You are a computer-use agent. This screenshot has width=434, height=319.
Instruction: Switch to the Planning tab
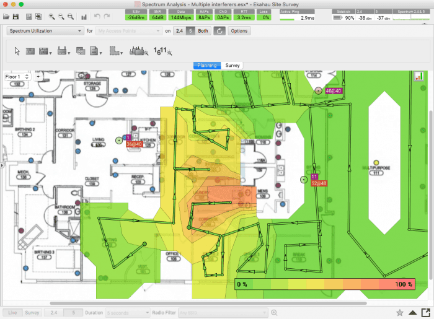point(206,65)
